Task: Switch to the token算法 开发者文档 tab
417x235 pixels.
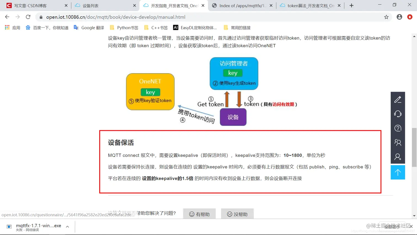Action: click(310, 6)
